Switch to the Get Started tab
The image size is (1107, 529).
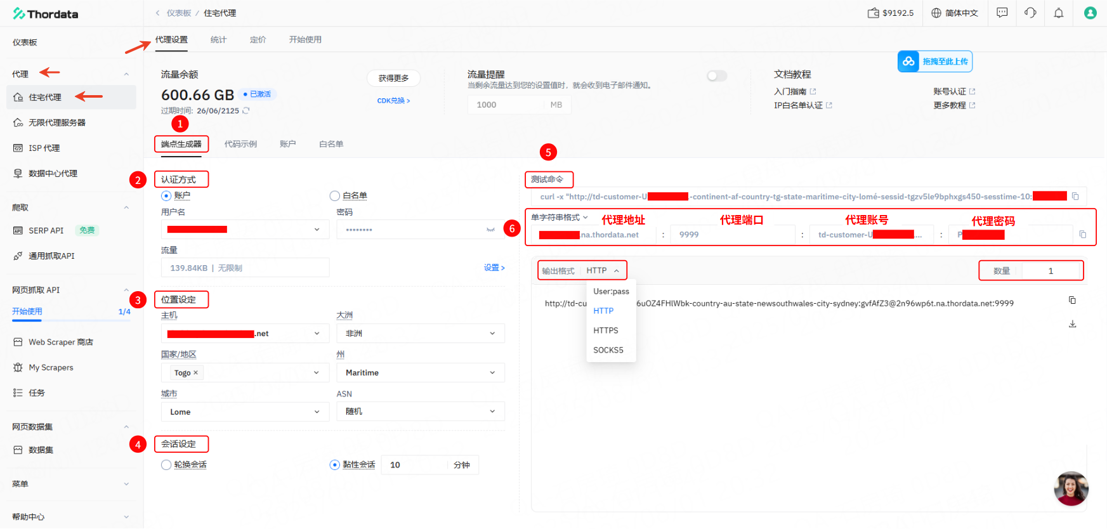point(305,39)
